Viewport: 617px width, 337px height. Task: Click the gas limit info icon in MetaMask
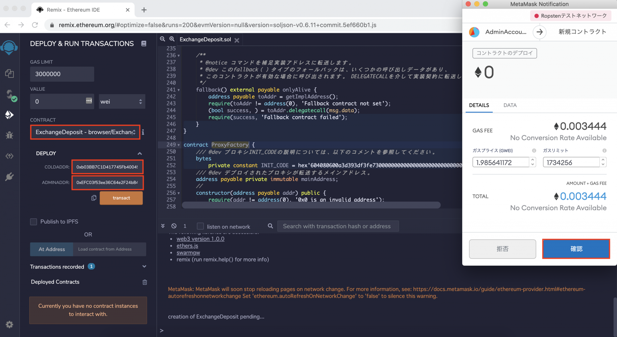(x=604, y=150)
